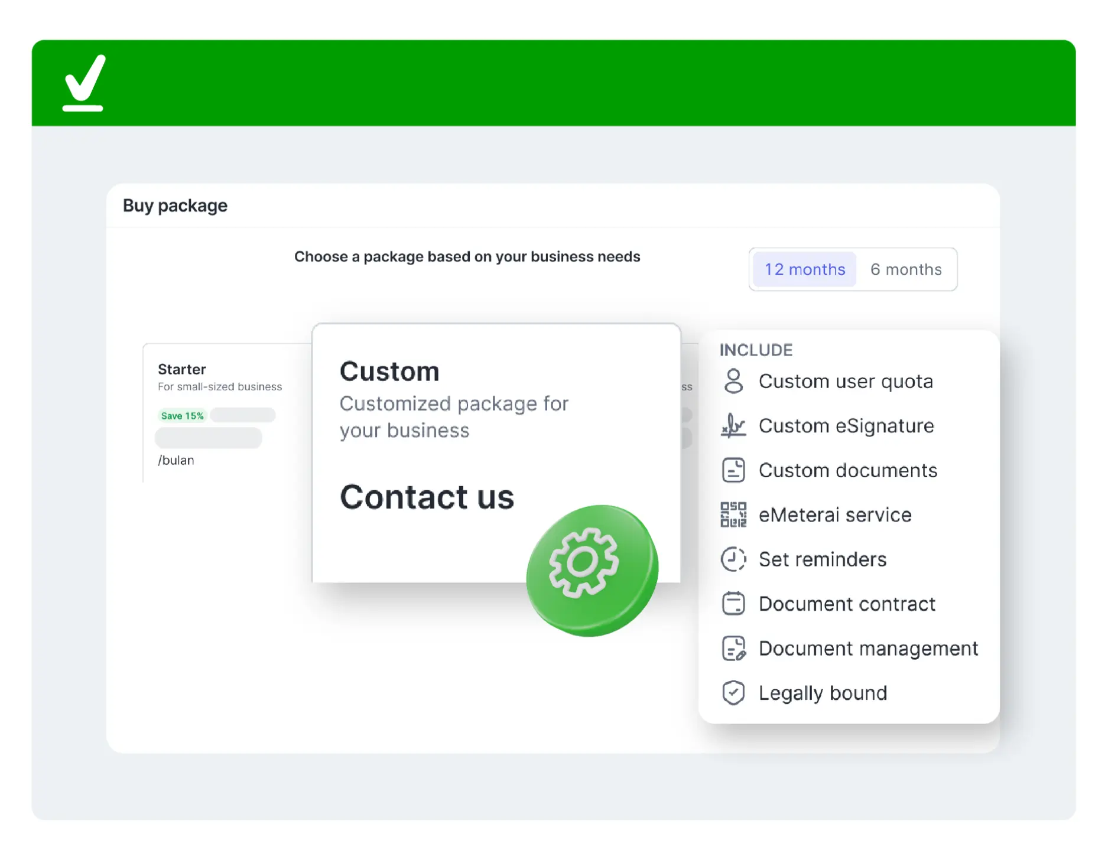Click the Document management edit icon
This screenshot has height=860, width=1108.
click(733, 649)
